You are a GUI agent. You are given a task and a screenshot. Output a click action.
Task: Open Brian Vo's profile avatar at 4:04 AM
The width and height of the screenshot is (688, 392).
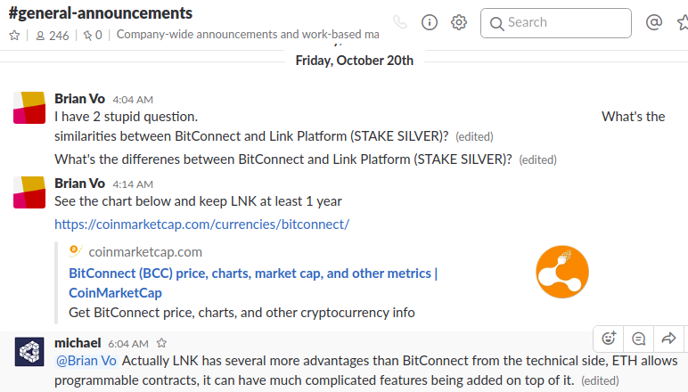click(x=29, y=107)
